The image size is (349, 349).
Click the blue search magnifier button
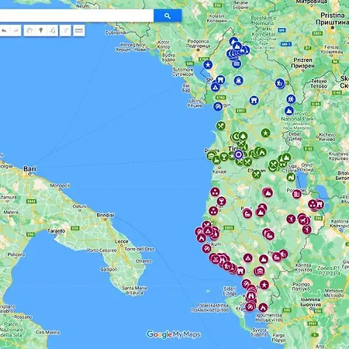[168, 16]
